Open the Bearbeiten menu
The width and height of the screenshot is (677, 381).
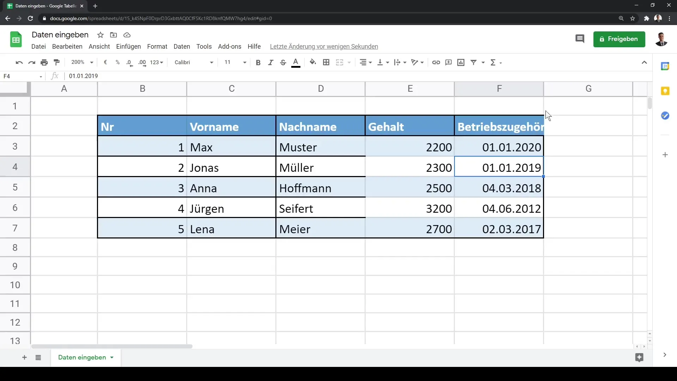coord(67,47)
